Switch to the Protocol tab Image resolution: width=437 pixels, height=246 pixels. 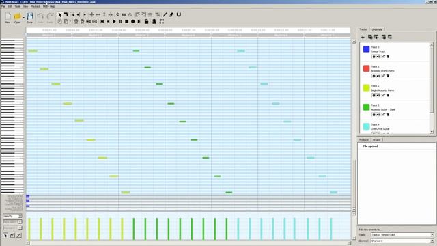click(x=364, y=139)
